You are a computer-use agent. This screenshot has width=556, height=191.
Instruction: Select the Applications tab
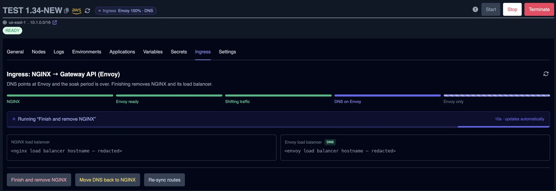122,52
